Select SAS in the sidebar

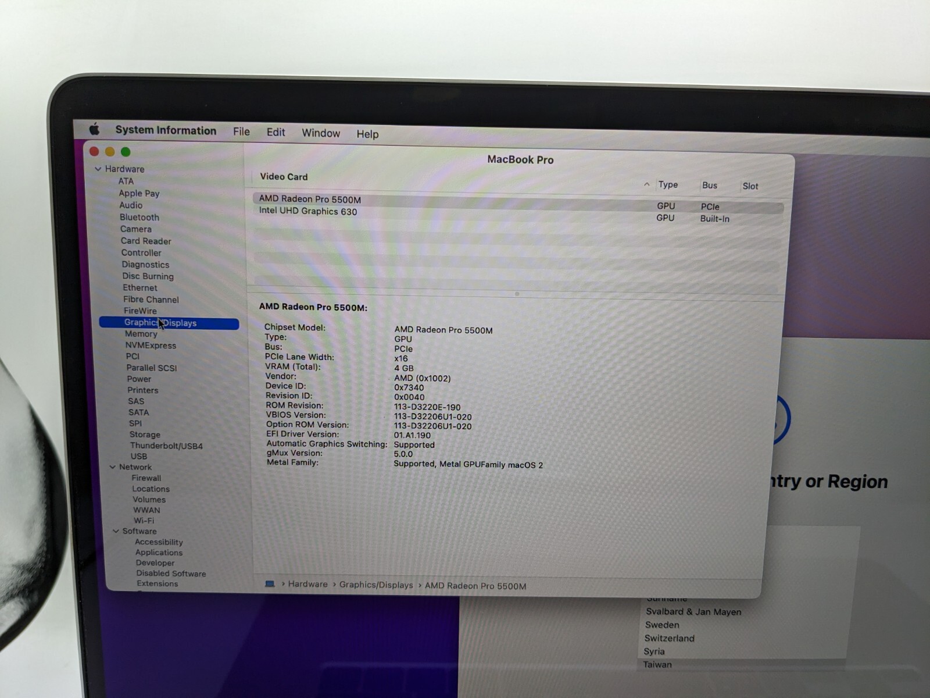coord(136,401)
